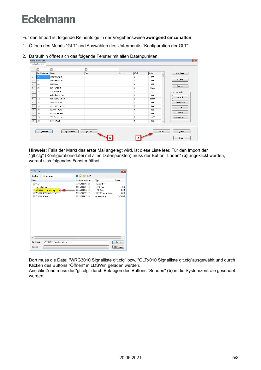261x370 pixels.
Task: Click the Öffnen button in file dialog
Action: [x=118, y=242]
